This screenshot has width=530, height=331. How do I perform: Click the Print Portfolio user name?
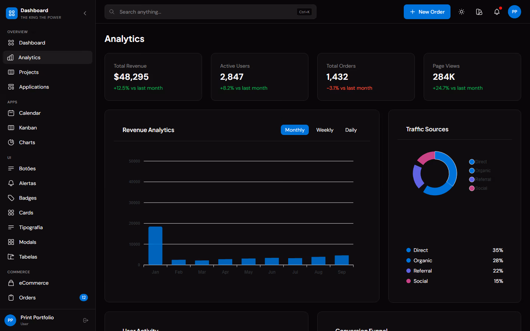click(x=37, y=317)
